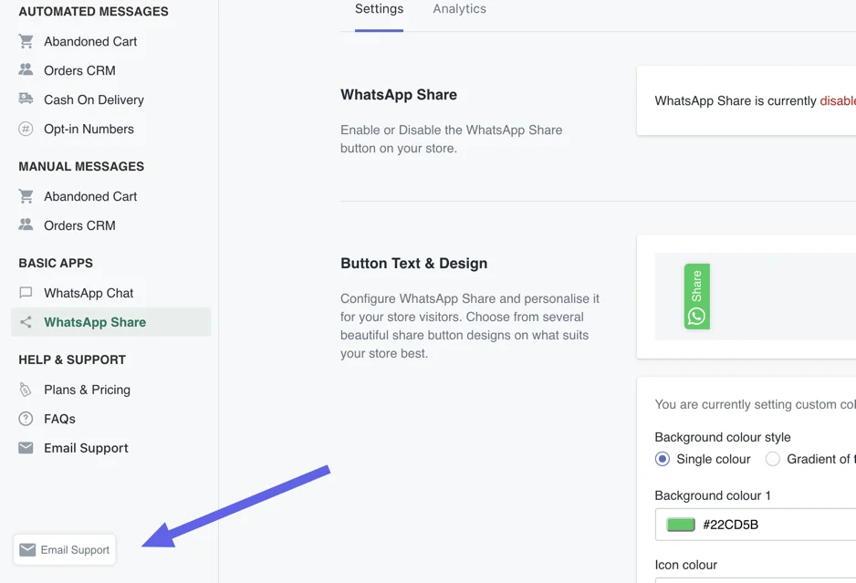This screenshot has width=856, height=583.
Task: Choose the Gradient background colour style
Action: [773, 459]
